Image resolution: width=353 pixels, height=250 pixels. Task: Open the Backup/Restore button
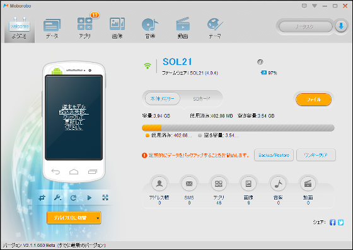(274, 155)
